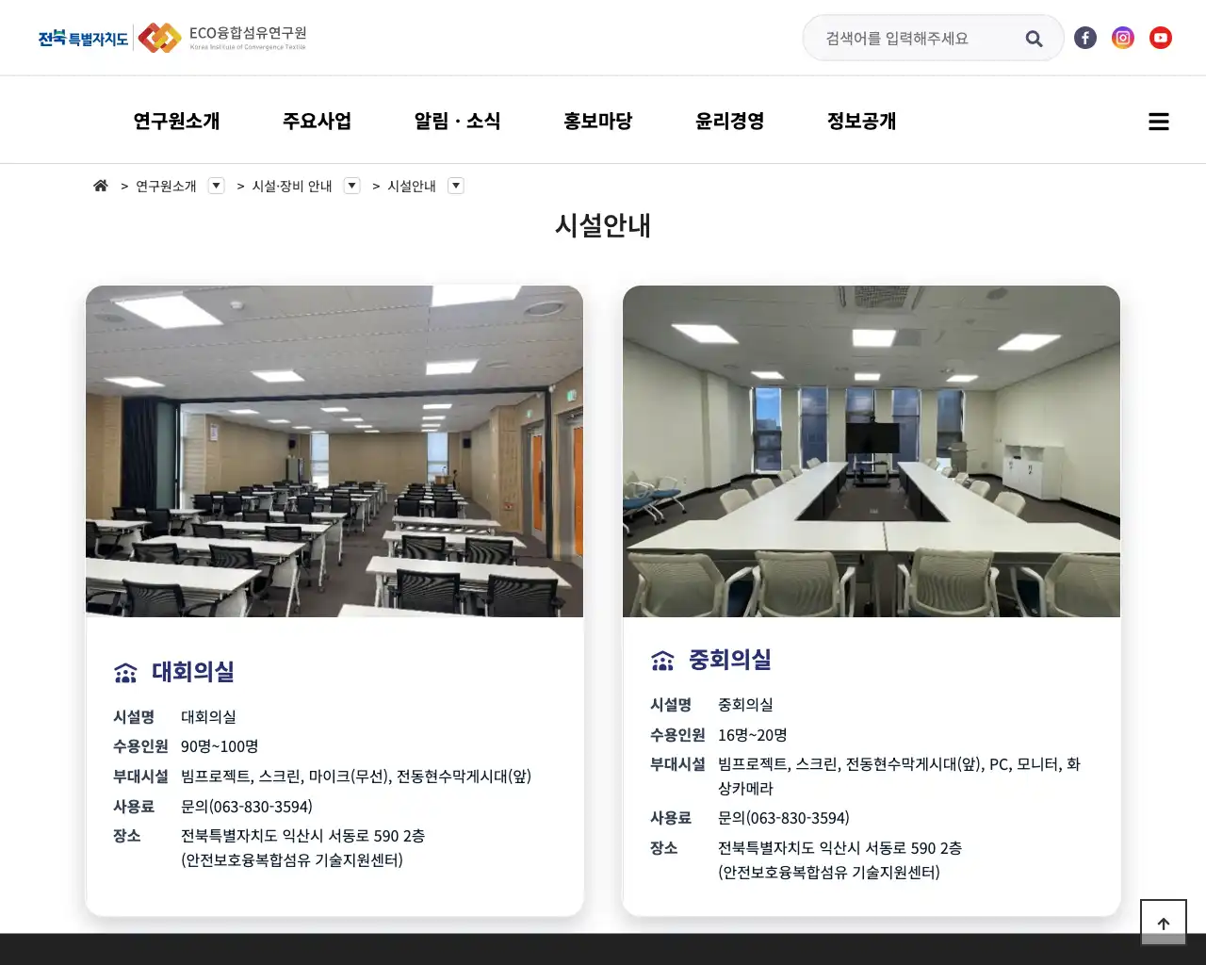The height and width of the screenshot is (965, 1206).
Task: Click the 중회의실 address 전북특별자치도 익산시 서동로 590 2층
Action: click(840, 848)
